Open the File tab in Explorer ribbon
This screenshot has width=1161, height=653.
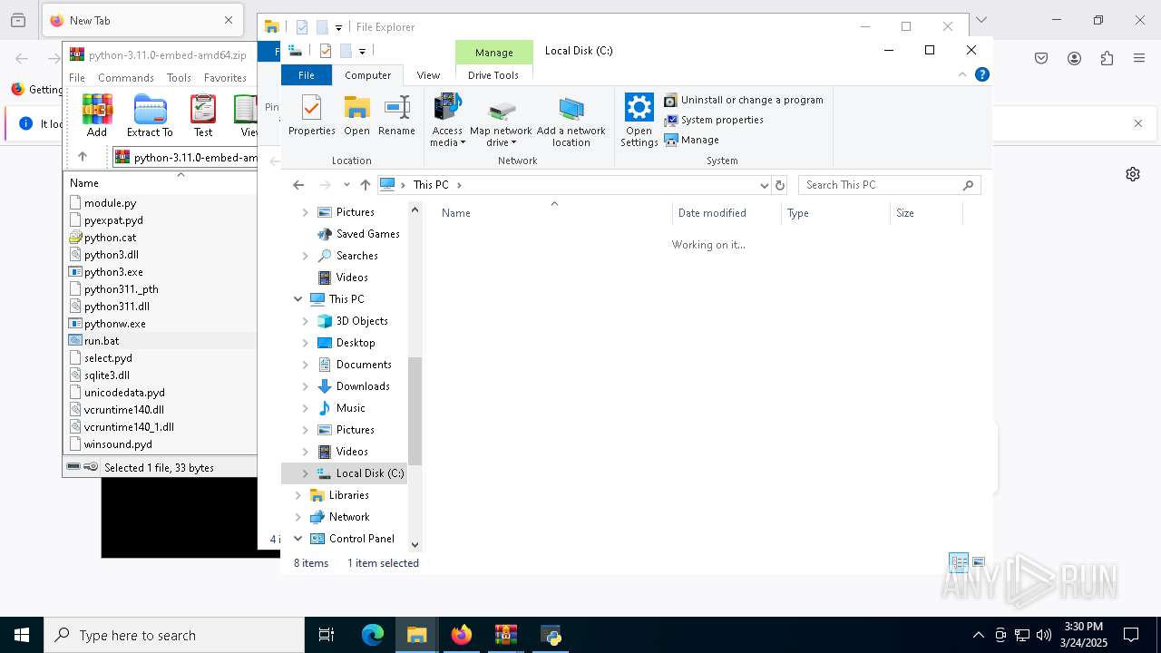click(x=307, y=75)
